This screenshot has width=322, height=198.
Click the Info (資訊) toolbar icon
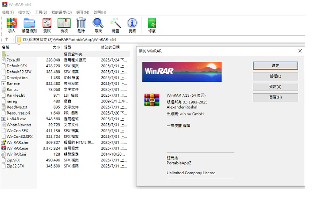pyautogui.click(x=132, y=23)
